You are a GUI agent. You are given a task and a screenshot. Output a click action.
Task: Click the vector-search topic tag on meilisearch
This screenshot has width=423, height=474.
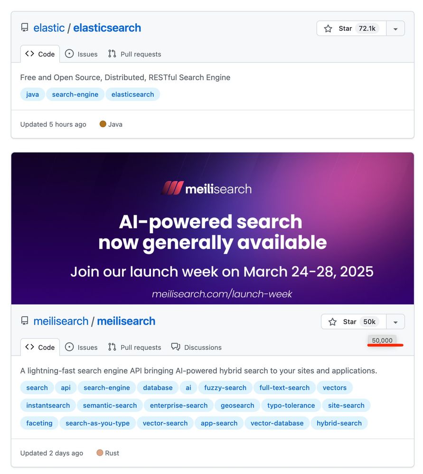pos(165,423)
